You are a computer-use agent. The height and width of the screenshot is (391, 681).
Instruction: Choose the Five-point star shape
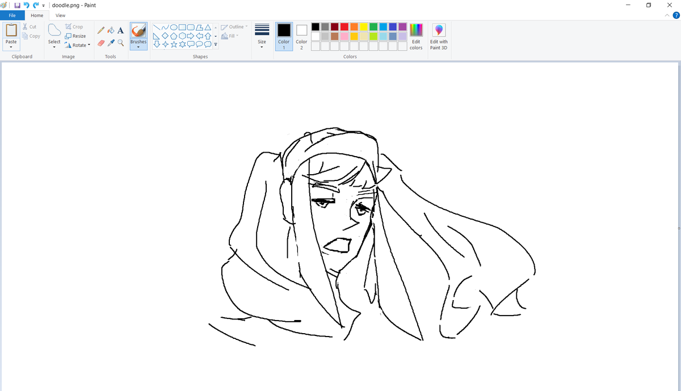(x=174, y=44)
